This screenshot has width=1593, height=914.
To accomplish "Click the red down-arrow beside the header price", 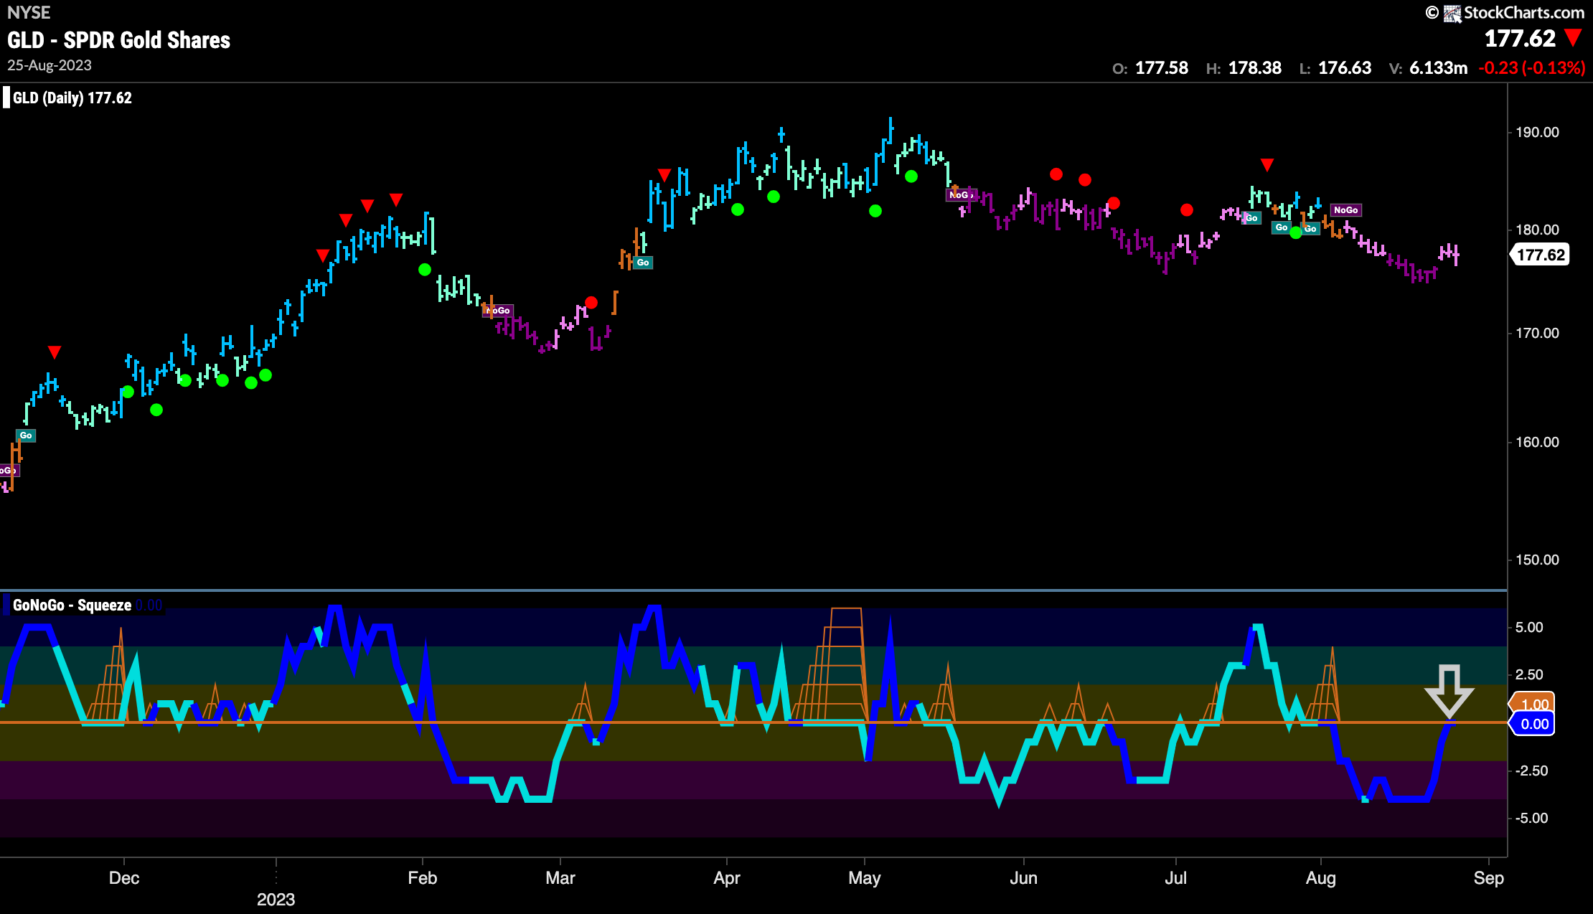I will click(1574, 38).
